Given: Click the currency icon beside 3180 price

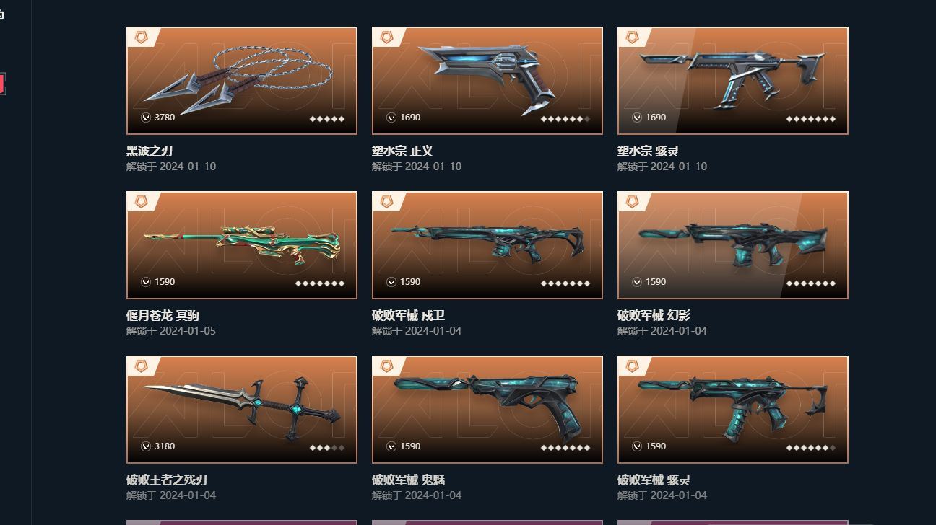Looking at the screenshot, I should pyautogui.click(x=146, y=446).
